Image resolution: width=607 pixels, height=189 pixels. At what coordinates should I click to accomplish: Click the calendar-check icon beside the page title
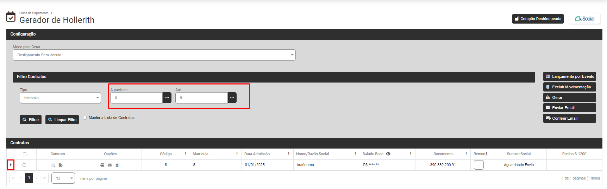[11, 17]
